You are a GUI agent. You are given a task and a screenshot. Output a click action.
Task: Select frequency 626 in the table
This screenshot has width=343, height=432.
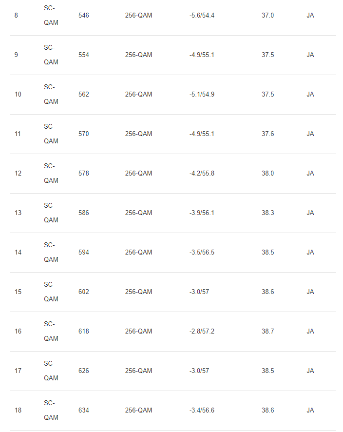click(x=84, y=371)
